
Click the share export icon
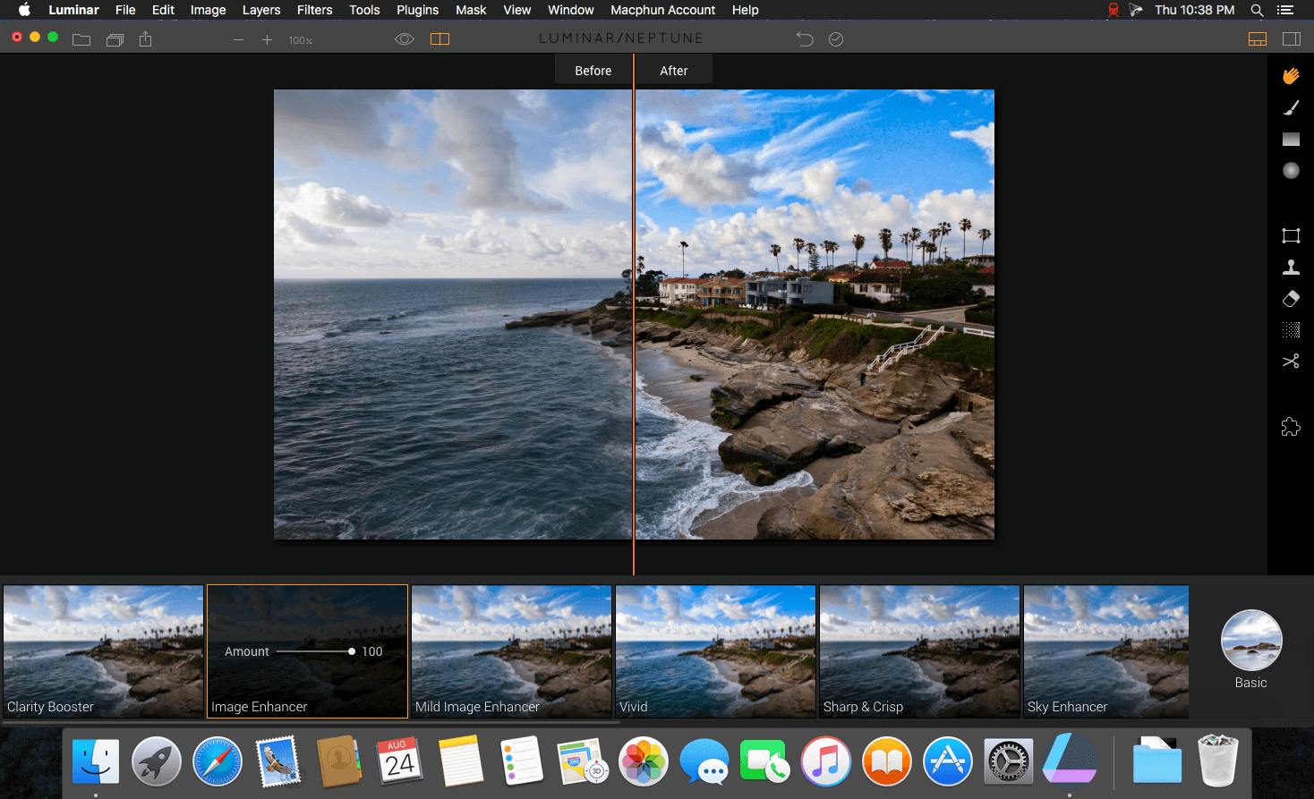tap(146, 39)
